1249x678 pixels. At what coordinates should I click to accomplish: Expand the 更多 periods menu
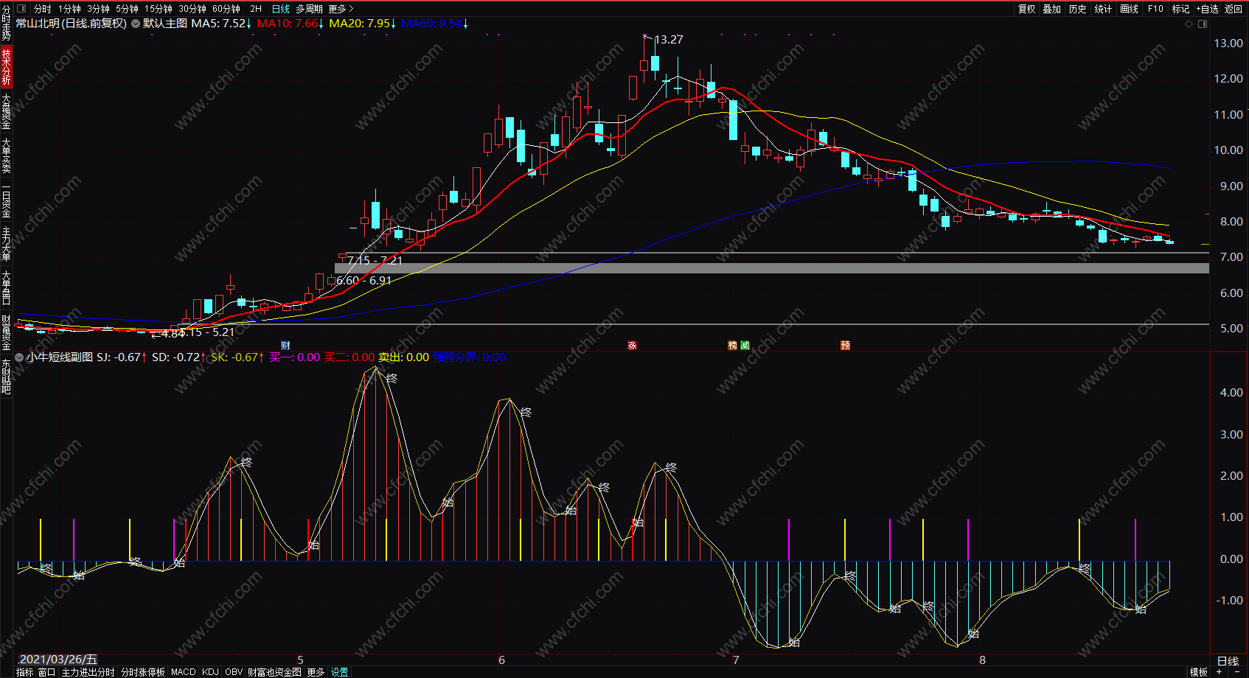tap(341, 9)
